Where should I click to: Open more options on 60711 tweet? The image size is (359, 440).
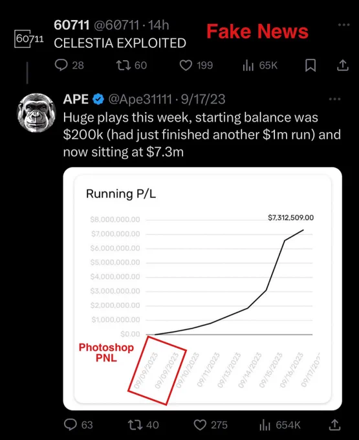point(344,25)
